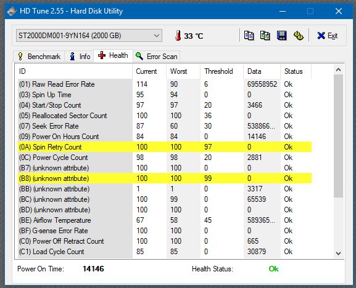This screenshot has height=288, width=356.
Task: Click the data value 65539
Action: [256, 199]
